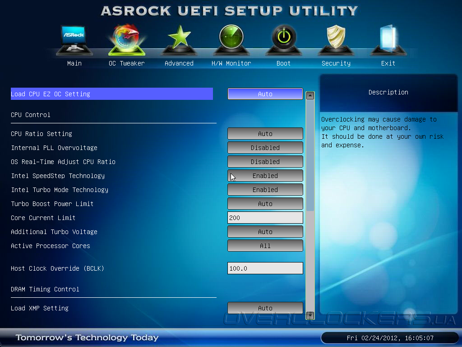The width and height of the screenshot is (462, 347).
Task: Open Load XMP Setting Auto dropdown
Action: click(265, 308)
